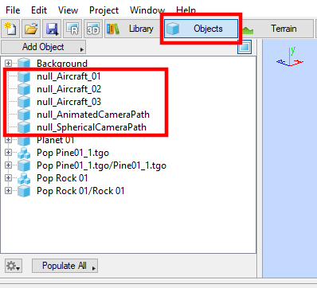This screenshot has height=288, width=317.
Task: Expand the Pop Rock 01 node
Action: (x=8, y=177)
